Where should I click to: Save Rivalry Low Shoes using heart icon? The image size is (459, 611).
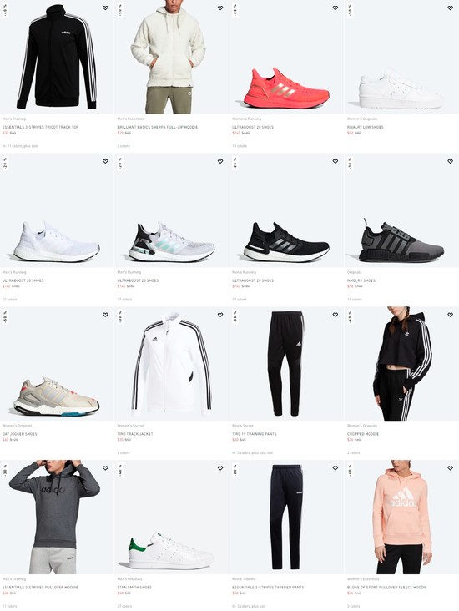(450, 8)
